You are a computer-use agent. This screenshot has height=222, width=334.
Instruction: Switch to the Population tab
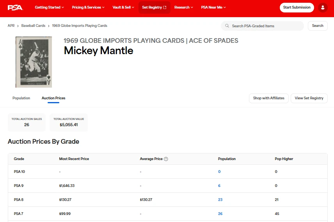click(x=21, y=98)
